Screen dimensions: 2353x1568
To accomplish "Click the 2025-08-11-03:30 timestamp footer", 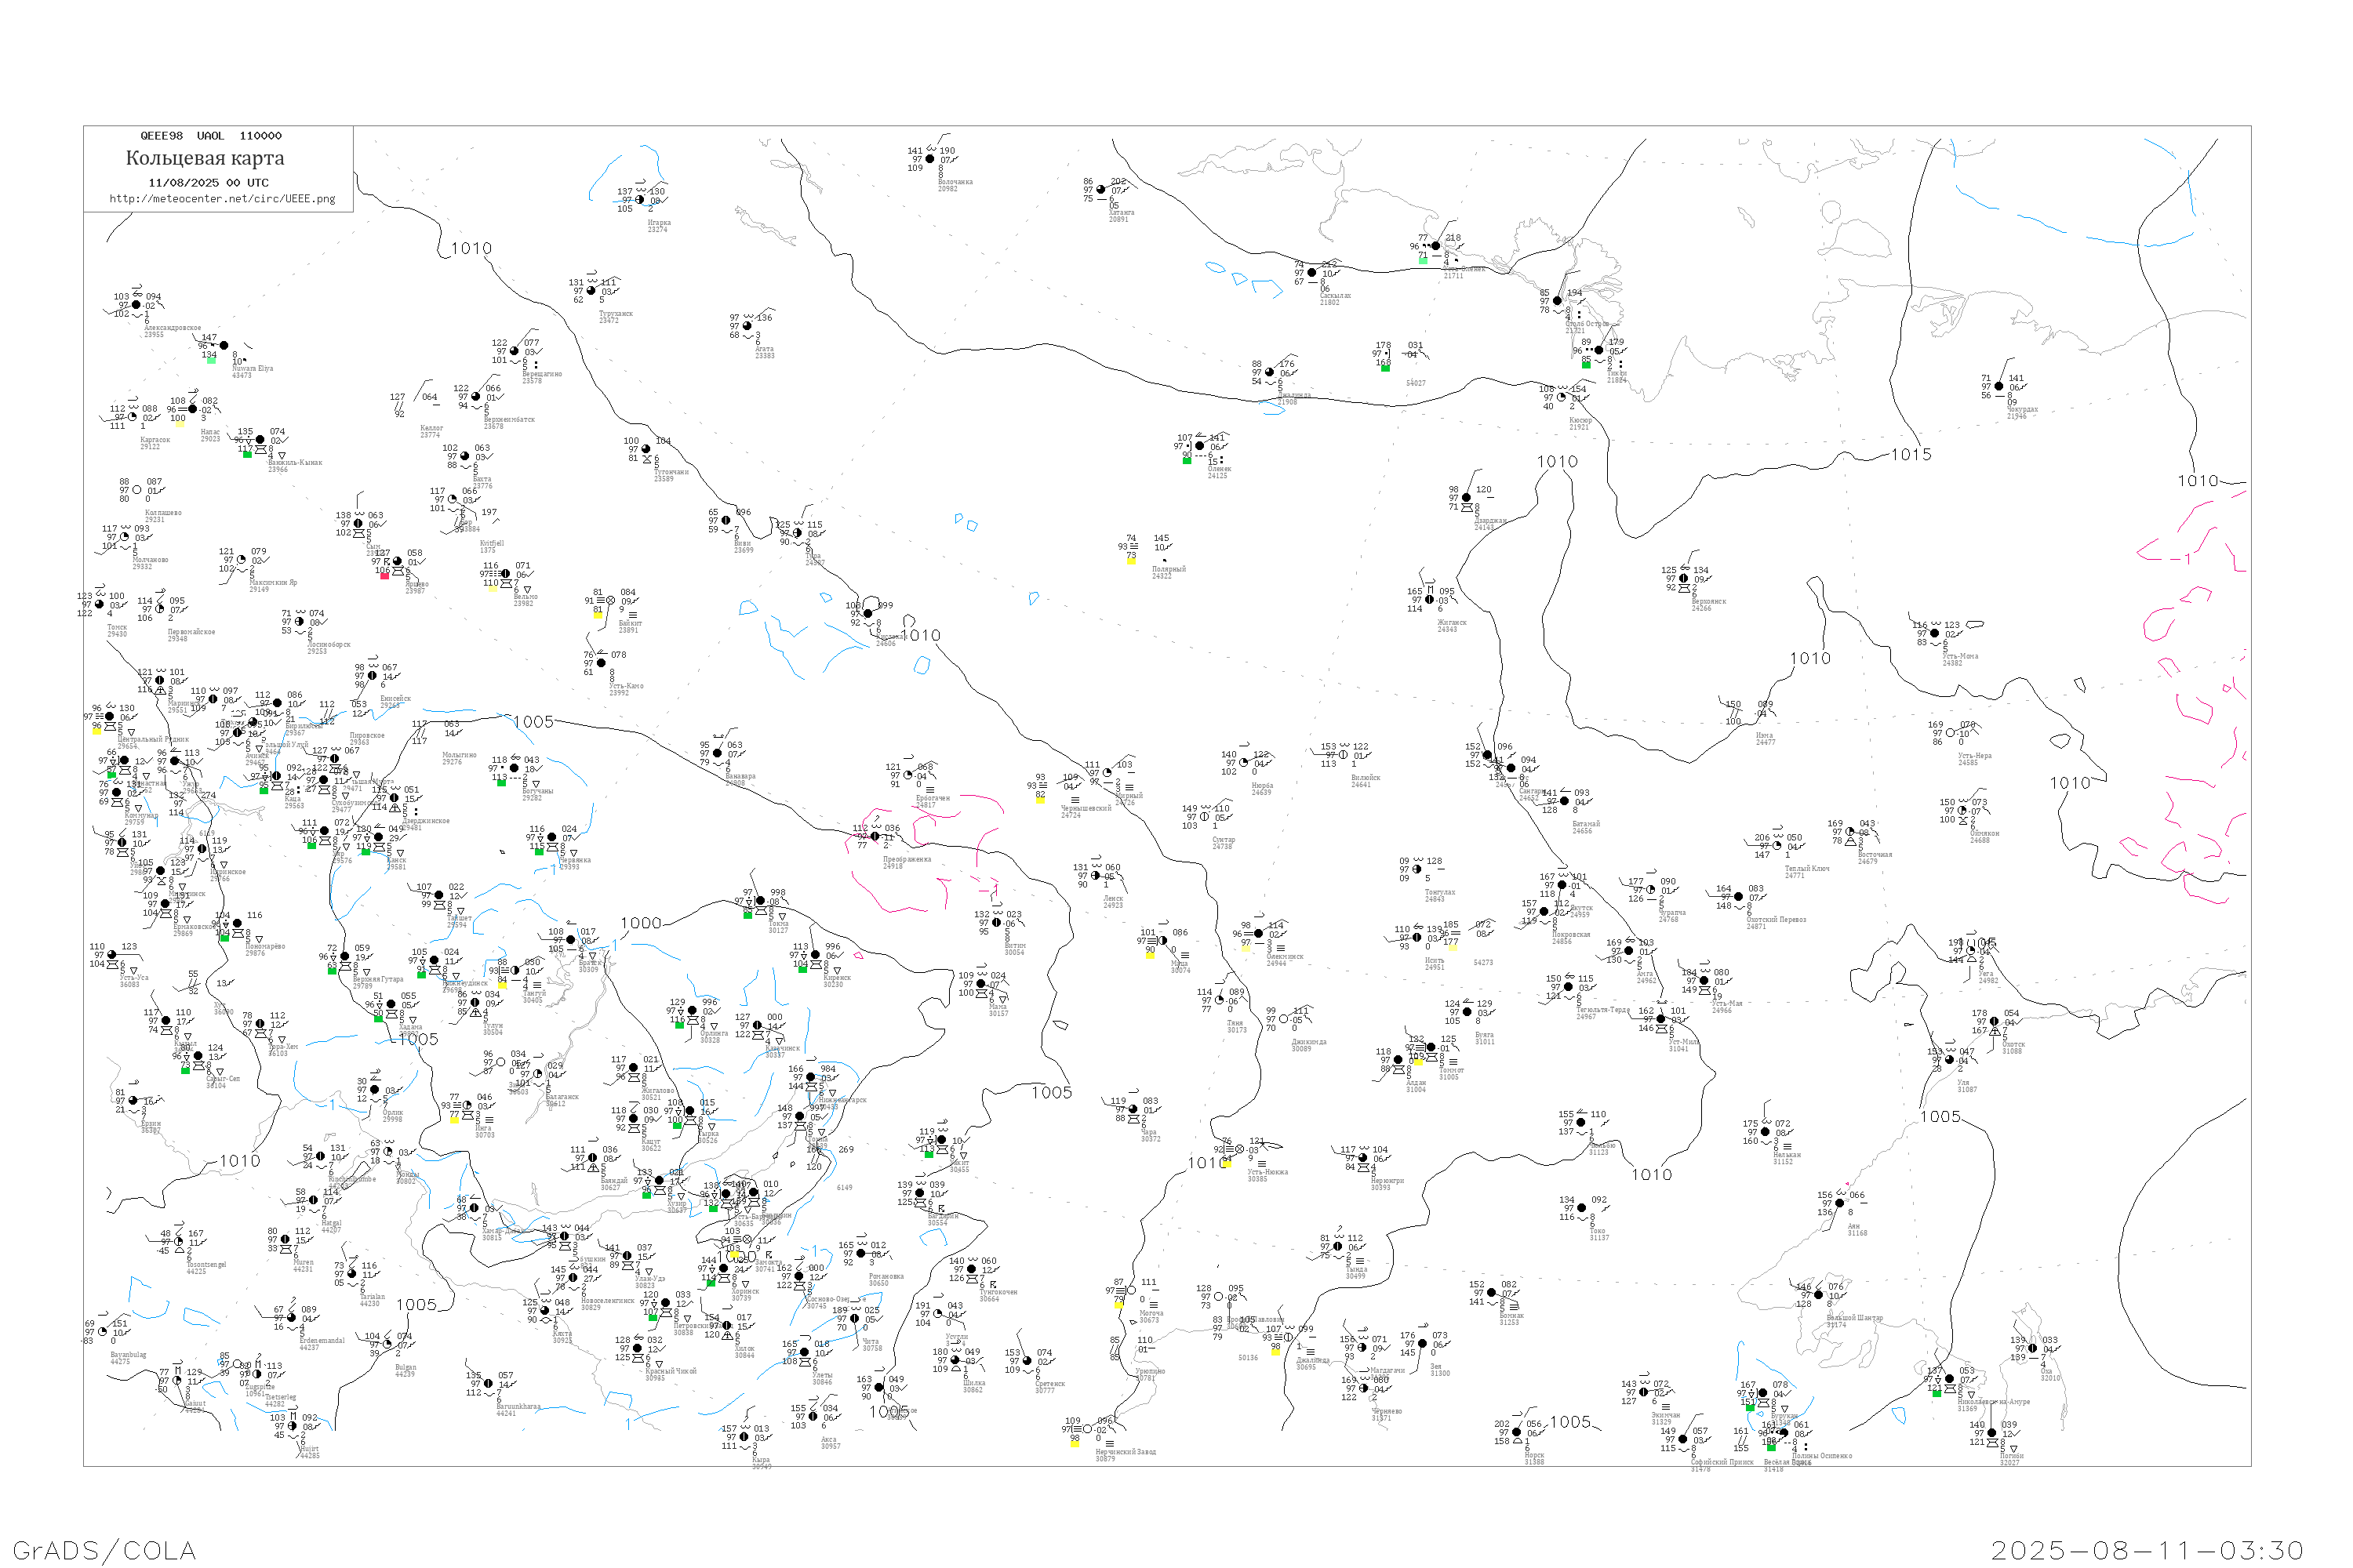I will (x=2147, y=1551).
